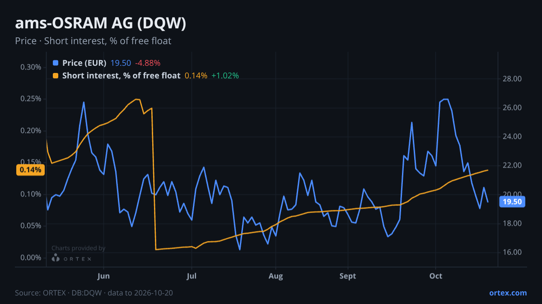
Task: Open the ortex.com link
Action: 508,293
